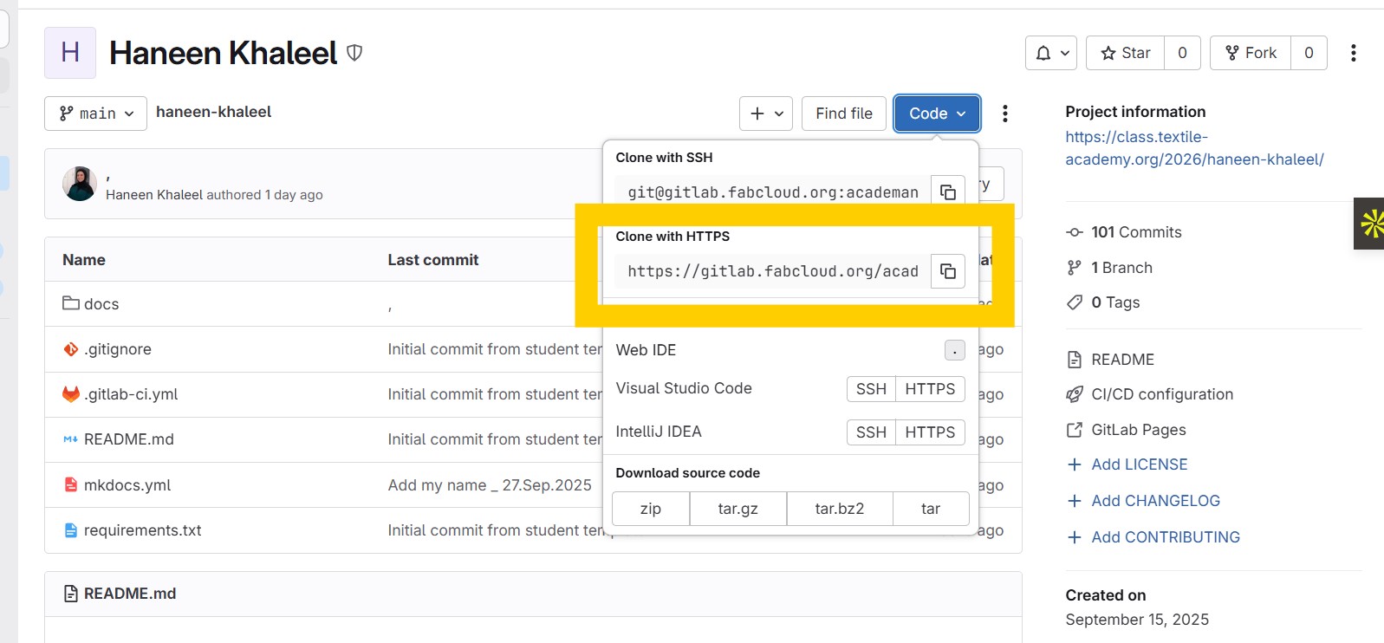
Task: View the 101 Commits history
Action: point(1135,232)
